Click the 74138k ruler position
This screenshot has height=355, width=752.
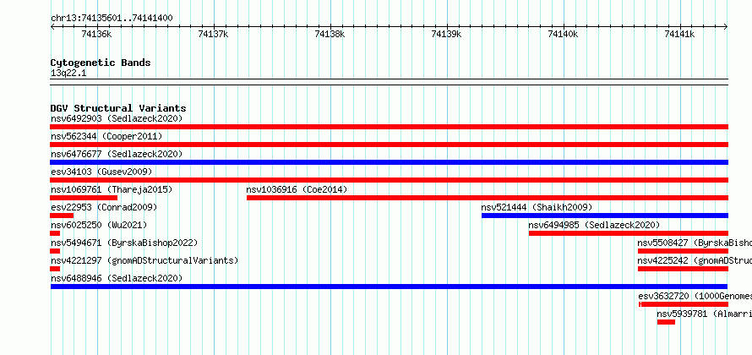tap(330, 34)
